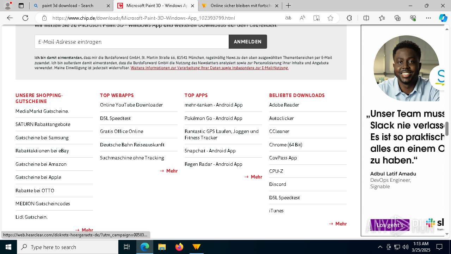Open Collections icon in toolbar
Image resolution: width=451 pixels, height=254 pixels.
(x=397, y=18)
